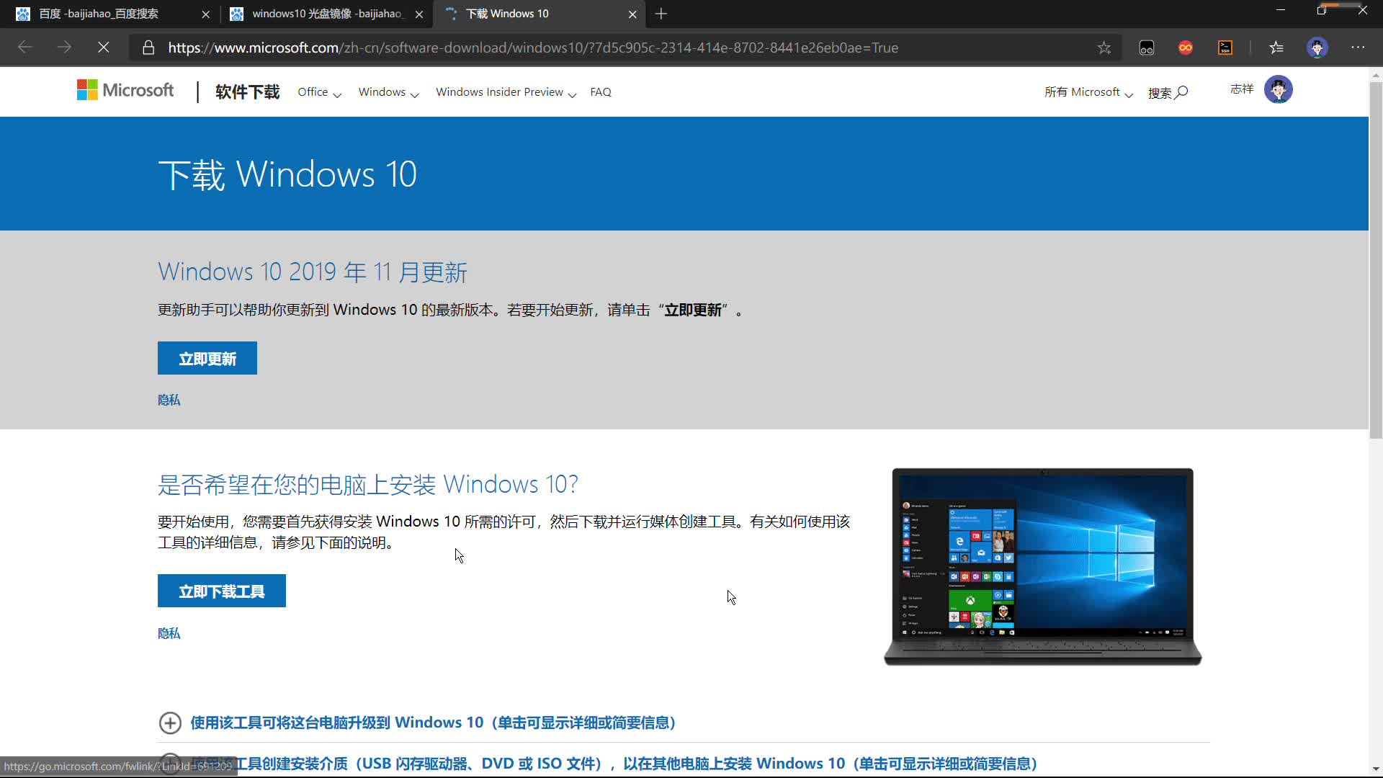Screen dimensions: 1383x778
Task: Expand the Windows Insider Preview menu
Action: 506,92
